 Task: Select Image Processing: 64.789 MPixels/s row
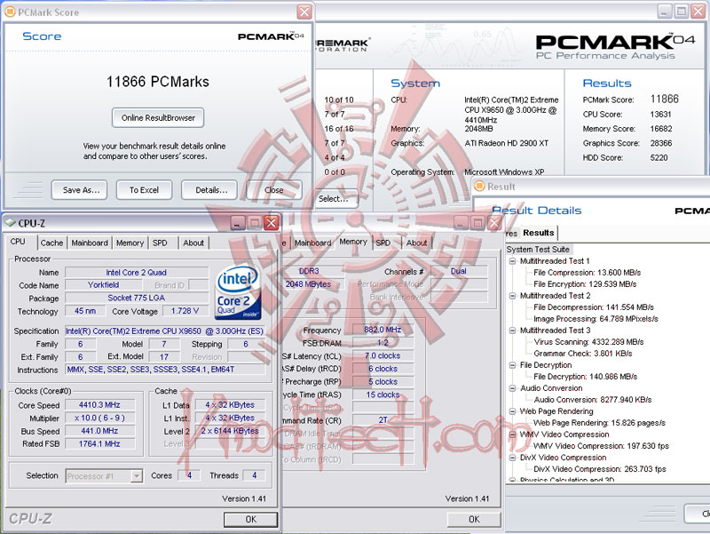pos(596,319)
